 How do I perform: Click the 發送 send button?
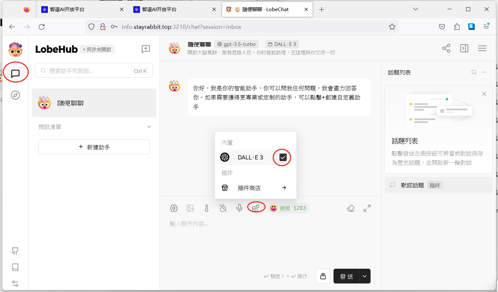346,276
